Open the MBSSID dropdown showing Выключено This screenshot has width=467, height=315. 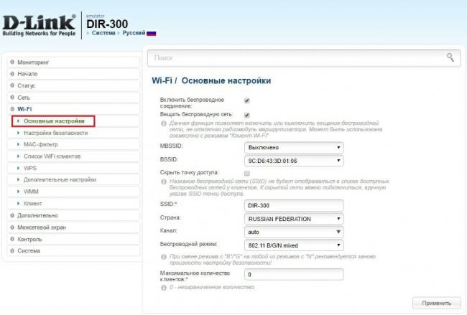(x=294, y=148)
